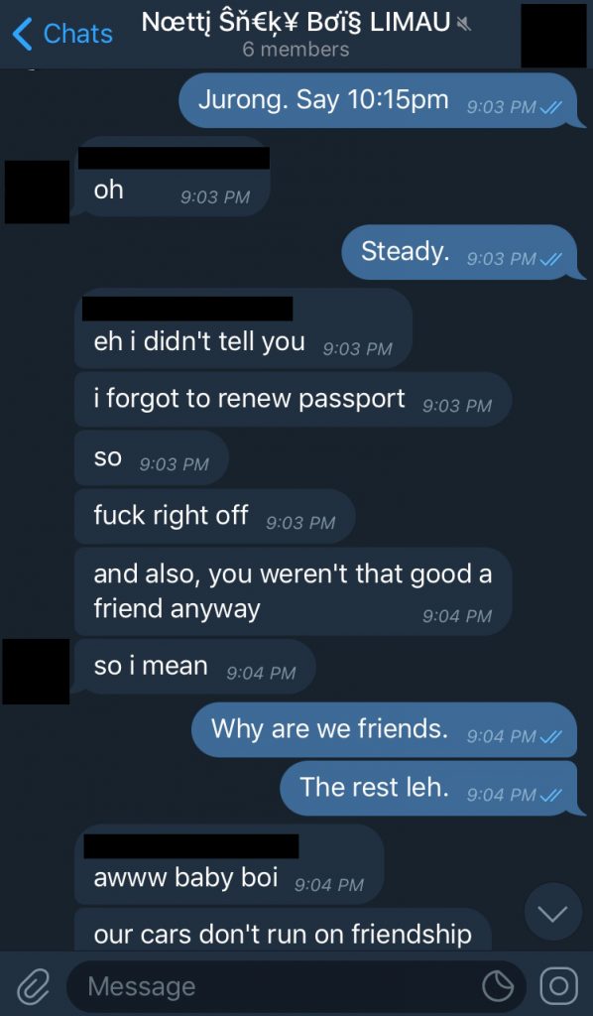This screenshot has width=593, height=1016.
Task: Tap redacted sender name above "eh i didn't tell you"
Action: (187, 309)
